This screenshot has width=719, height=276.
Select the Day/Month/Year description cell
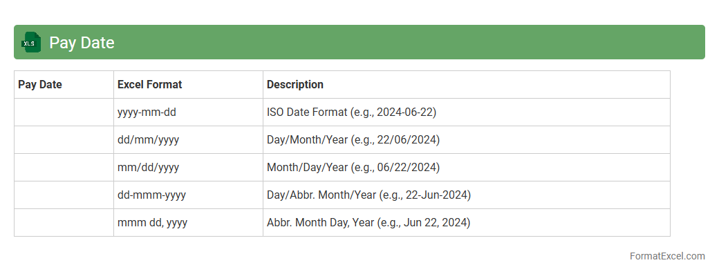click(x=353, y=140)
